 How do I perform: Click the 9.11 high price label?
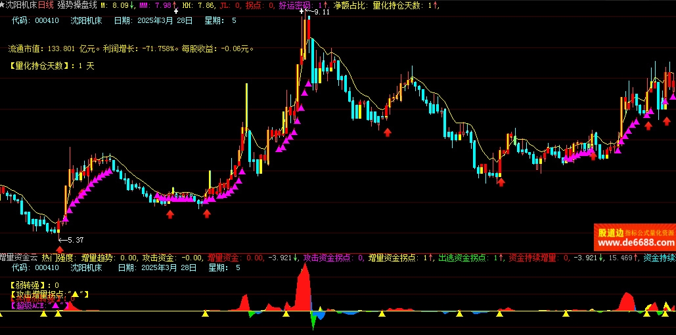[321, 12]
